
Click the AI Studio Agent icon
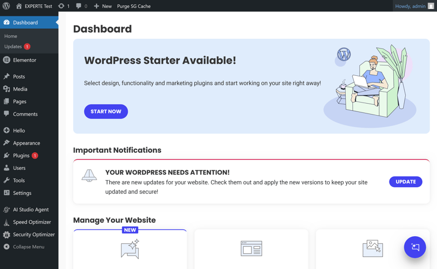7,210
